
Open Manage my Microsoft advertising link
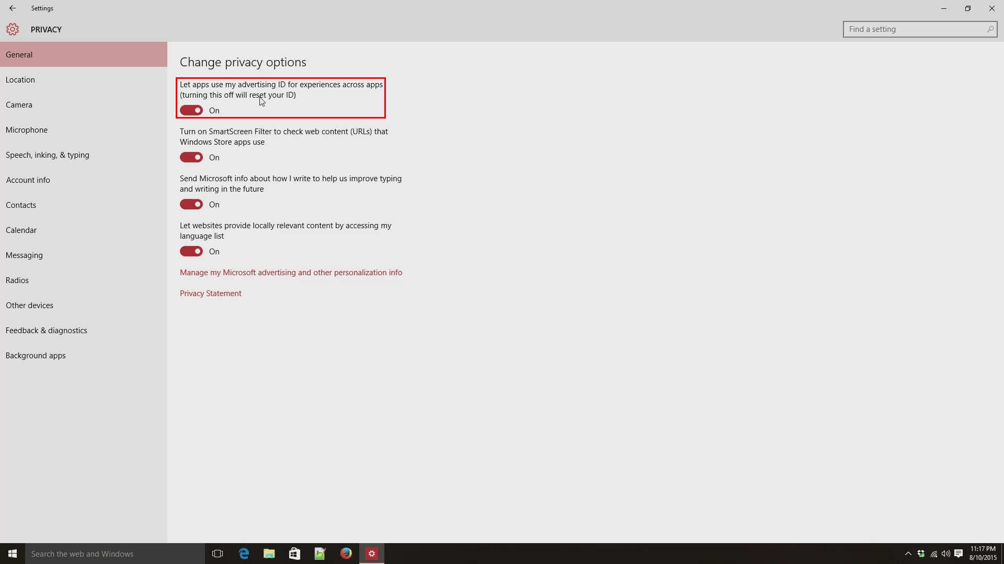pos(291,273)
